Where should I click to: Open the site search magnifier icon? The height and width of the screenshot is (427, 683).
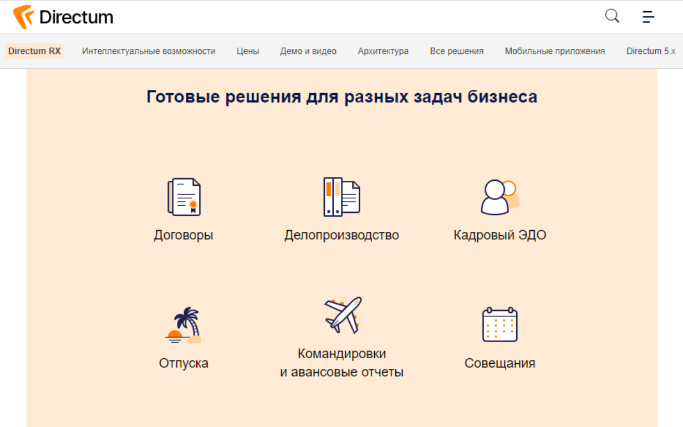(x=611, y=16)
